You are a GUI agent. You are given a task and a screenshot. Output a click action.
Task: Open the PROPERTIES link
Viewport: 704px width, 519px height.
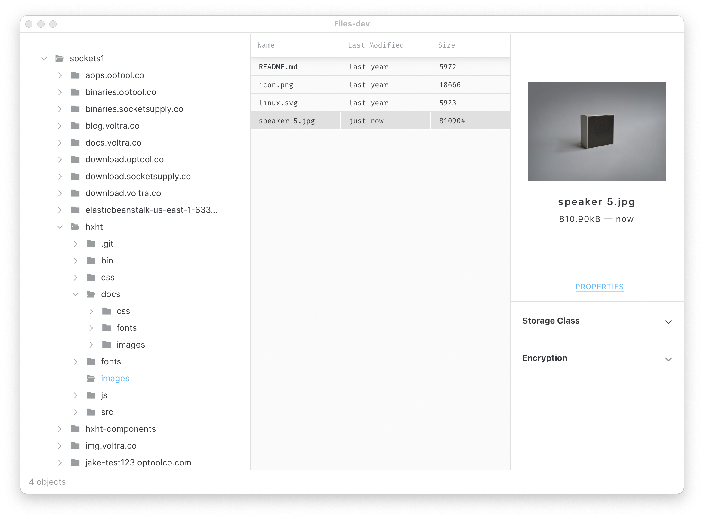tap(600, 287)
